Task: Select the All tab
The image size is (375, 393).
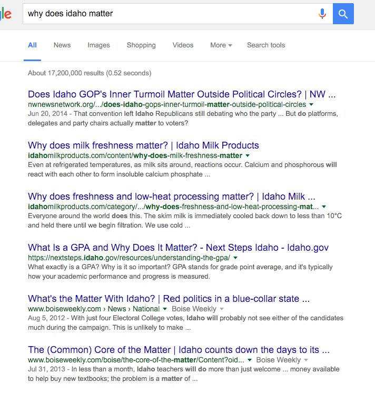Action: tap(32, 45)
